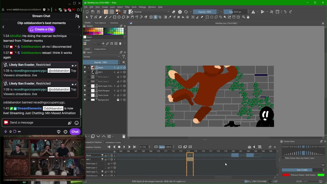Delete the selected layer trash icon
This screenshot has height=184, width=327.
[124, 136]
